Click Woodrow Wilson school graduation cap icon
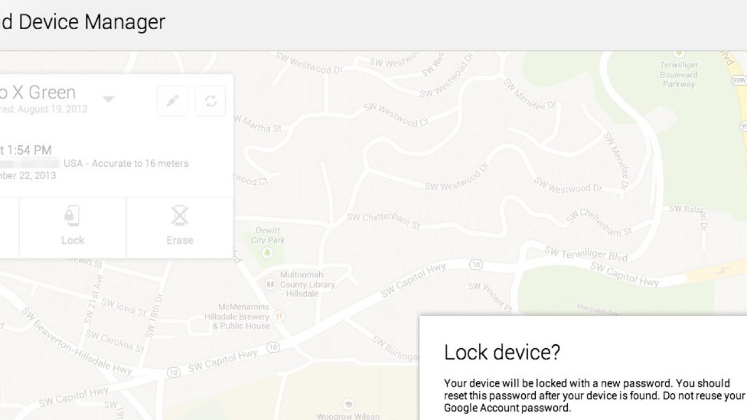Image resolution: width=747 pixels, height=420 pixels. tap(348, 404)
